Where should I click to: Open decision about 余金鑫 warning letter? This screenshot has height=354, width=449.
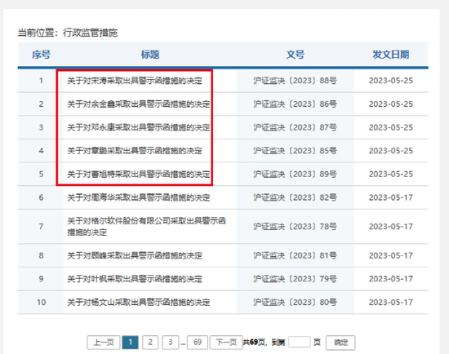click(139, 104)
